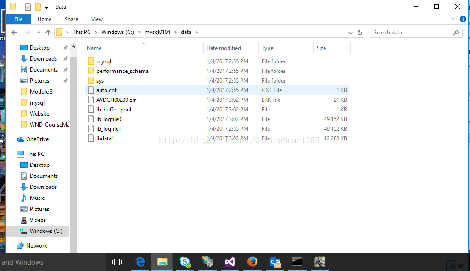The width and height of the screenshot is (470, 271).
Task: Open Skype from the taskbar
Action: (185, 262)
